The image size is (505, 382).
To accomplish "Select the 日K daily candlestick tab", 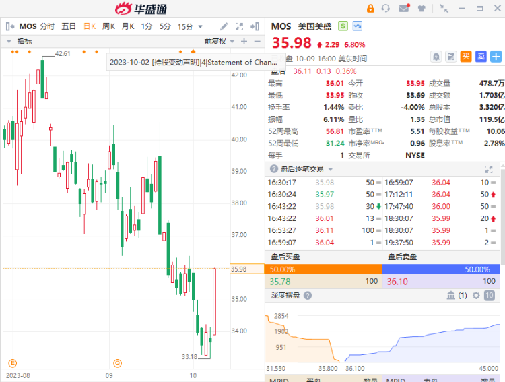I will point(90,26).
